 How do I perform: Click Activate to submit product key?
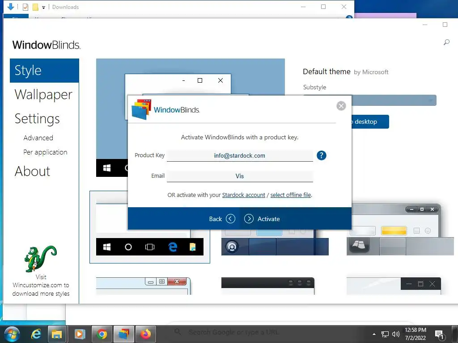(x=262, y=219)
